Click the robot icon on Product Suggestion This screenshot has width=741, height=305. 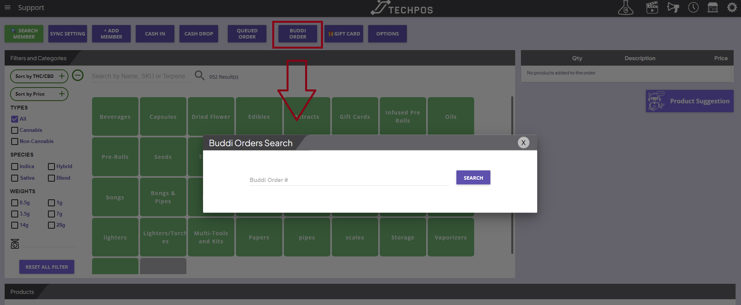tap(656, 101)
